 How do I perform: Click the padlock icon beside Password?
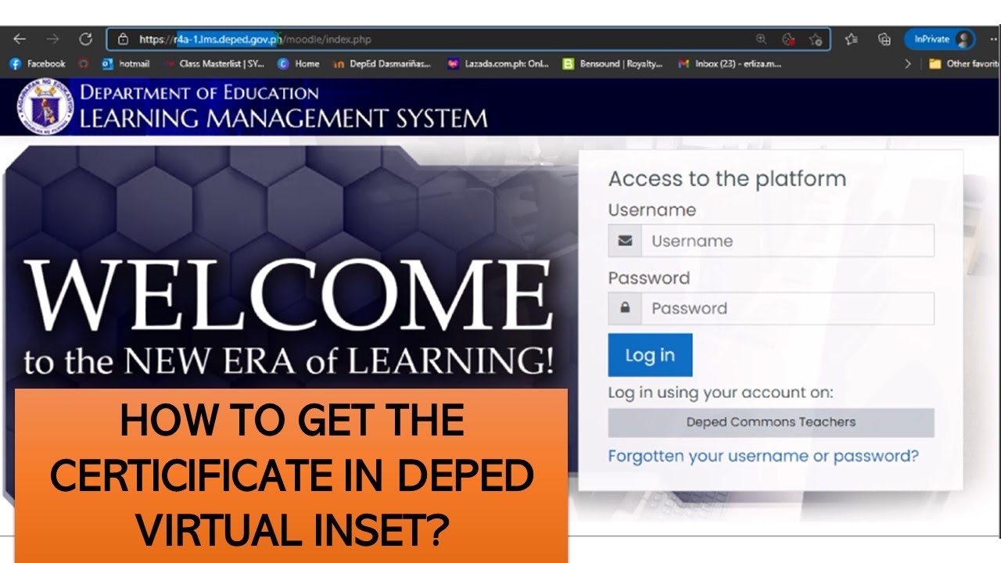click(x=625, y=308)
